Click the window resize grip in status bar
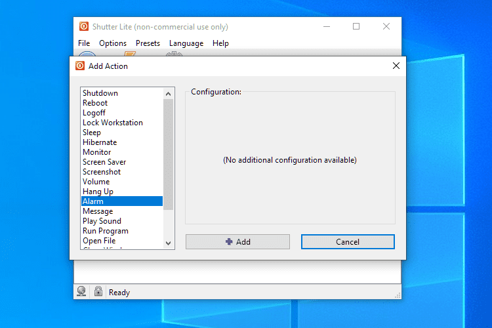Image resolution: width=492 pixels, height=328 pixels. [x=398, y=295]
